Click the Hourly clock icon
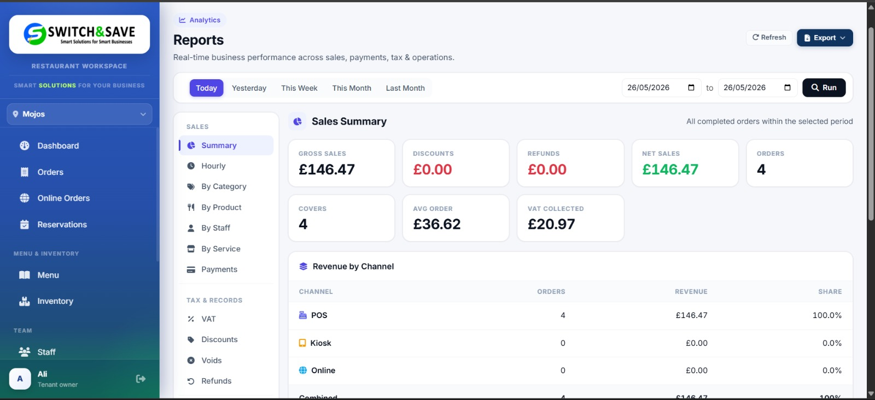Viewport: 875px width, 400px height. tap(191, 166)
